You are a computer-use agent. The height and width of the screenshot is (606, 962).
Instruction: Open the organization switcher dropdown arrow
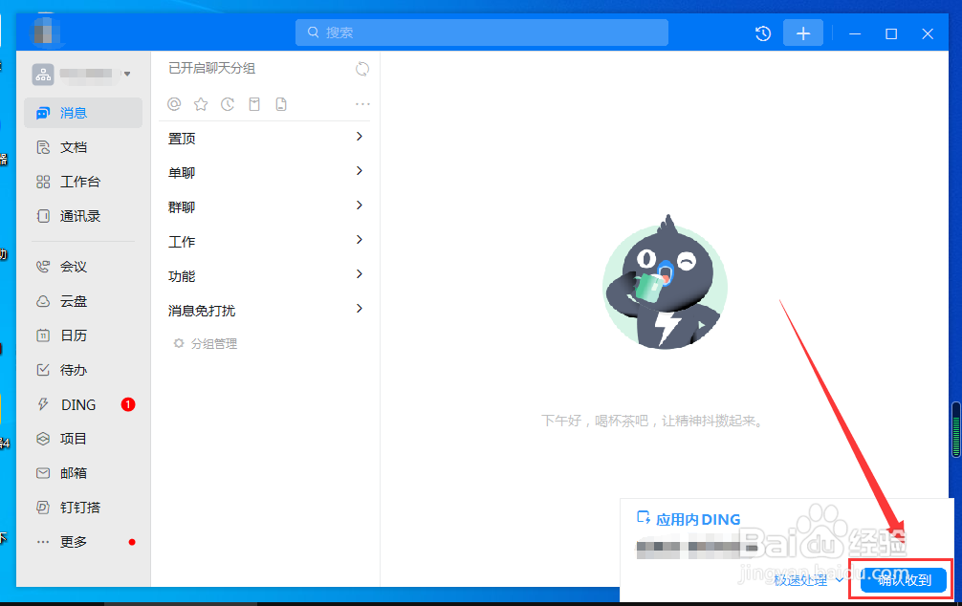point(127,74)
